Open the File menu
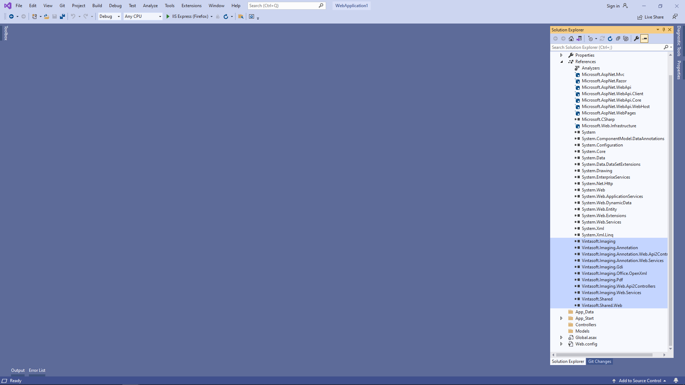Image resolution: width=685 pixels, height=385 pixels. pyautogui.click(x=19, y=6)
